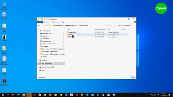The height and width of the screenshot is (97, 173).
Task: Select the defaultuser0 folder
Action: point(73,32)
